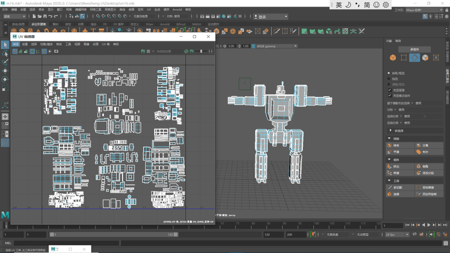
Task: Activate the Paint Selection tool in toolbox
Action: click(x=5, y=62)
